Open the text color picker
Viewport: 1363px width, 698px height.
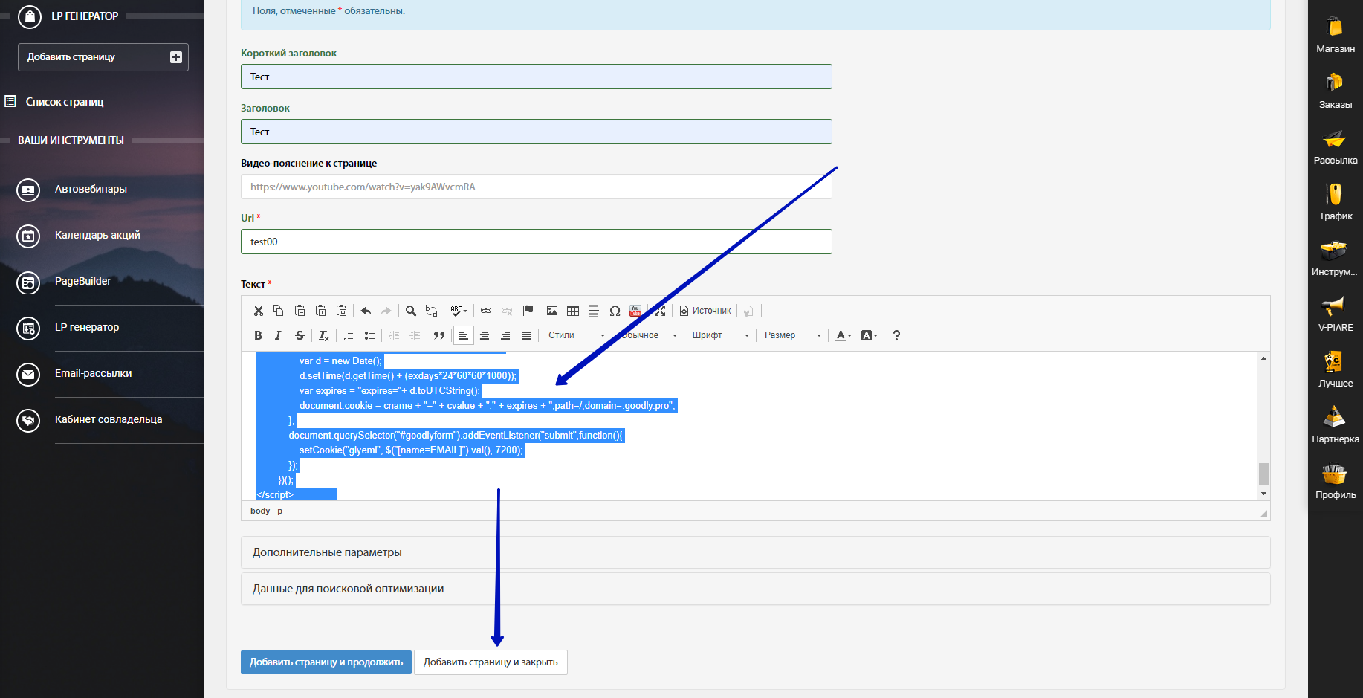tap(844, 335)
